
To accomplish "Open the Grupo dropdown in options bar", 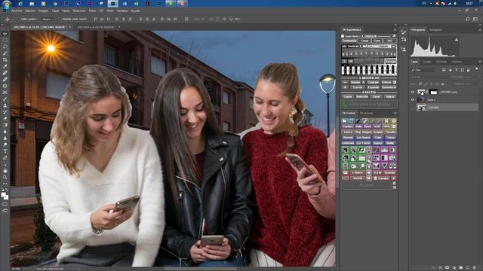I will click(x=48, y=19).
